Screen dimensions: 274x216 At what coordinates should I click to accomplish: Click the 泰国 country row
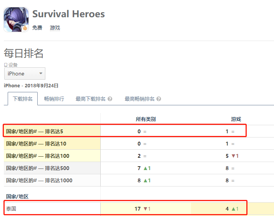pyautogui.click(x=125, y=209)
